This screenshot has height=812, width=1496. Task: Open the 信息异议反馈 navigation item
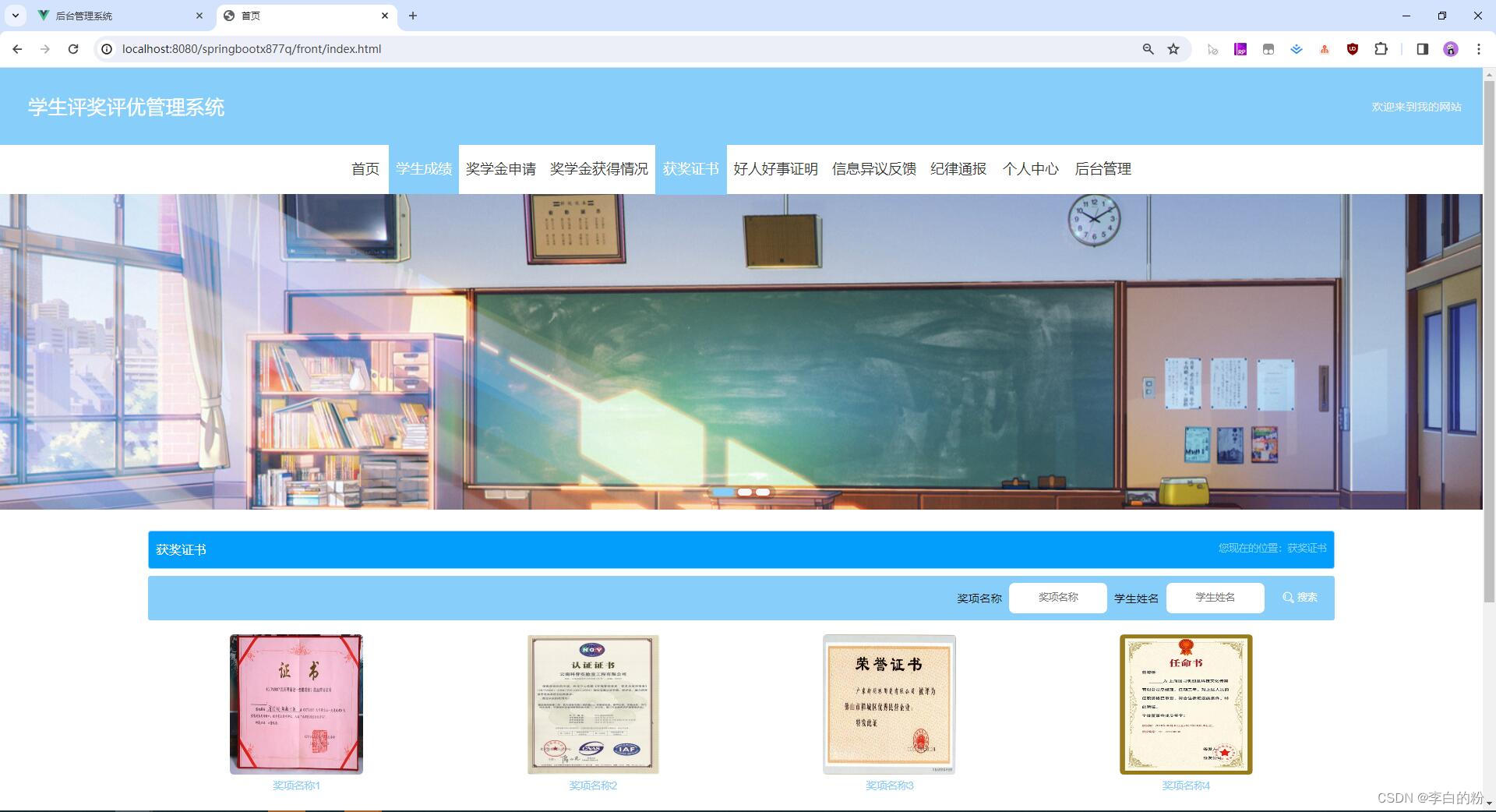pos(874,169)
